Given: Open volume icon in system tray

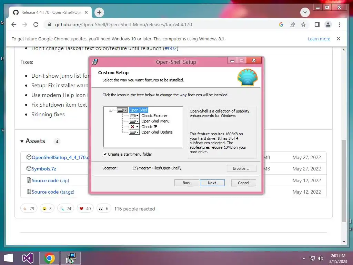Looking at the screenshot, I should pos(320,258).
